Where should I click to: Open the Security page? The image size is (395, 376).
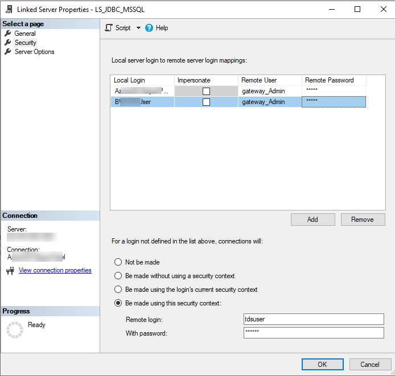25,43
